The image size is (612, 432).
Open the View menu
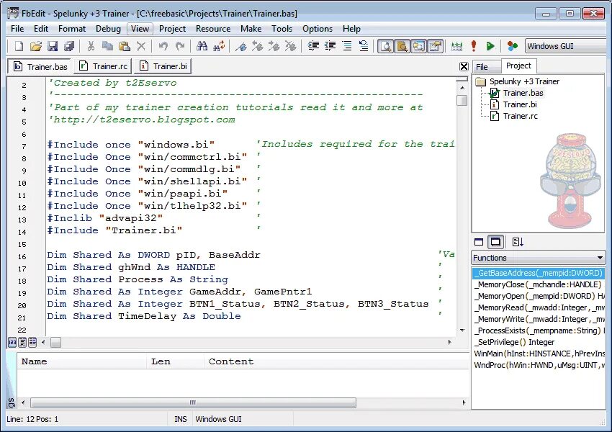pos(140,29)
